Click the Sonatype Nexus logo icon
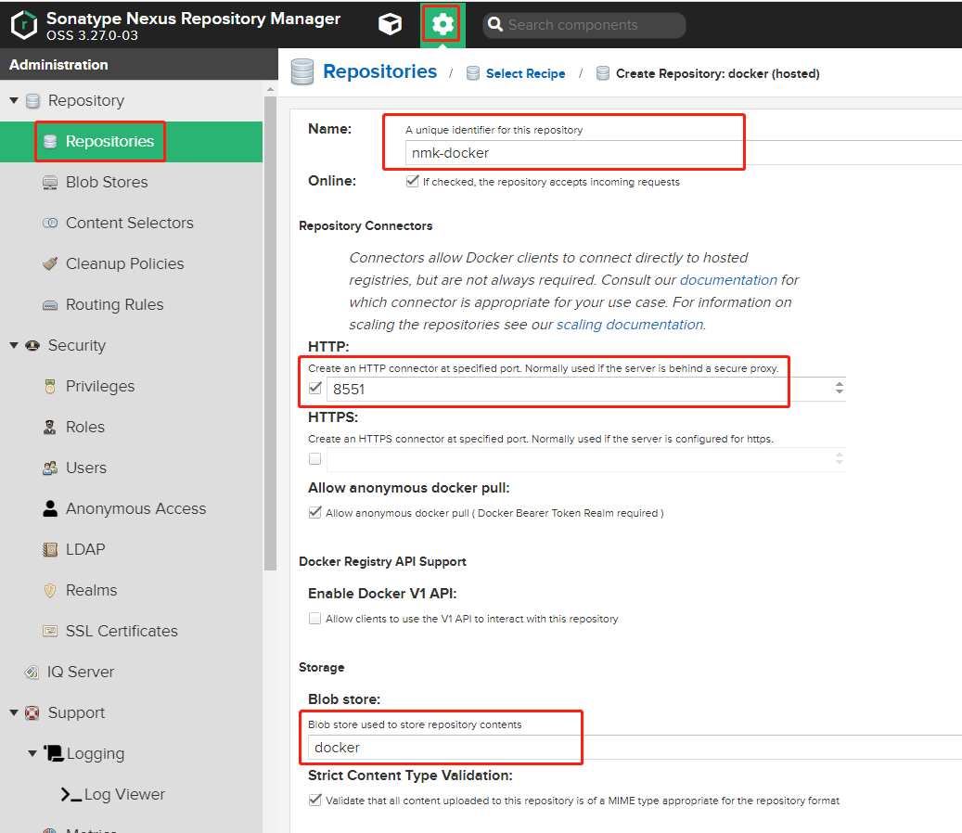 click(x=24, y=25)
